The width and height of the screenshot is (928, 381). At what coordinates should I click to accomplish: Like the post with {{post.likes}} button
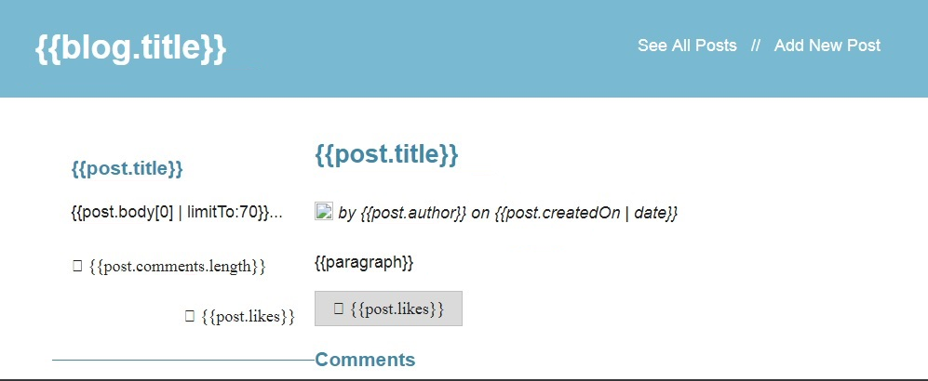click(388, 309)
